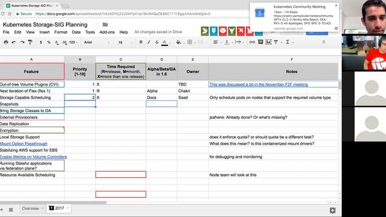Select the 'Node team will look at this' cell
The image size is (386, 217).
click(273, 175)
